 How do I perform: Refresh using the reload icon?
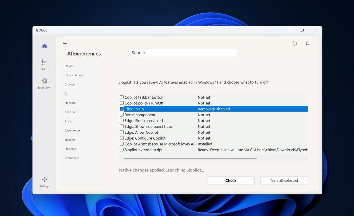[294, 43]
